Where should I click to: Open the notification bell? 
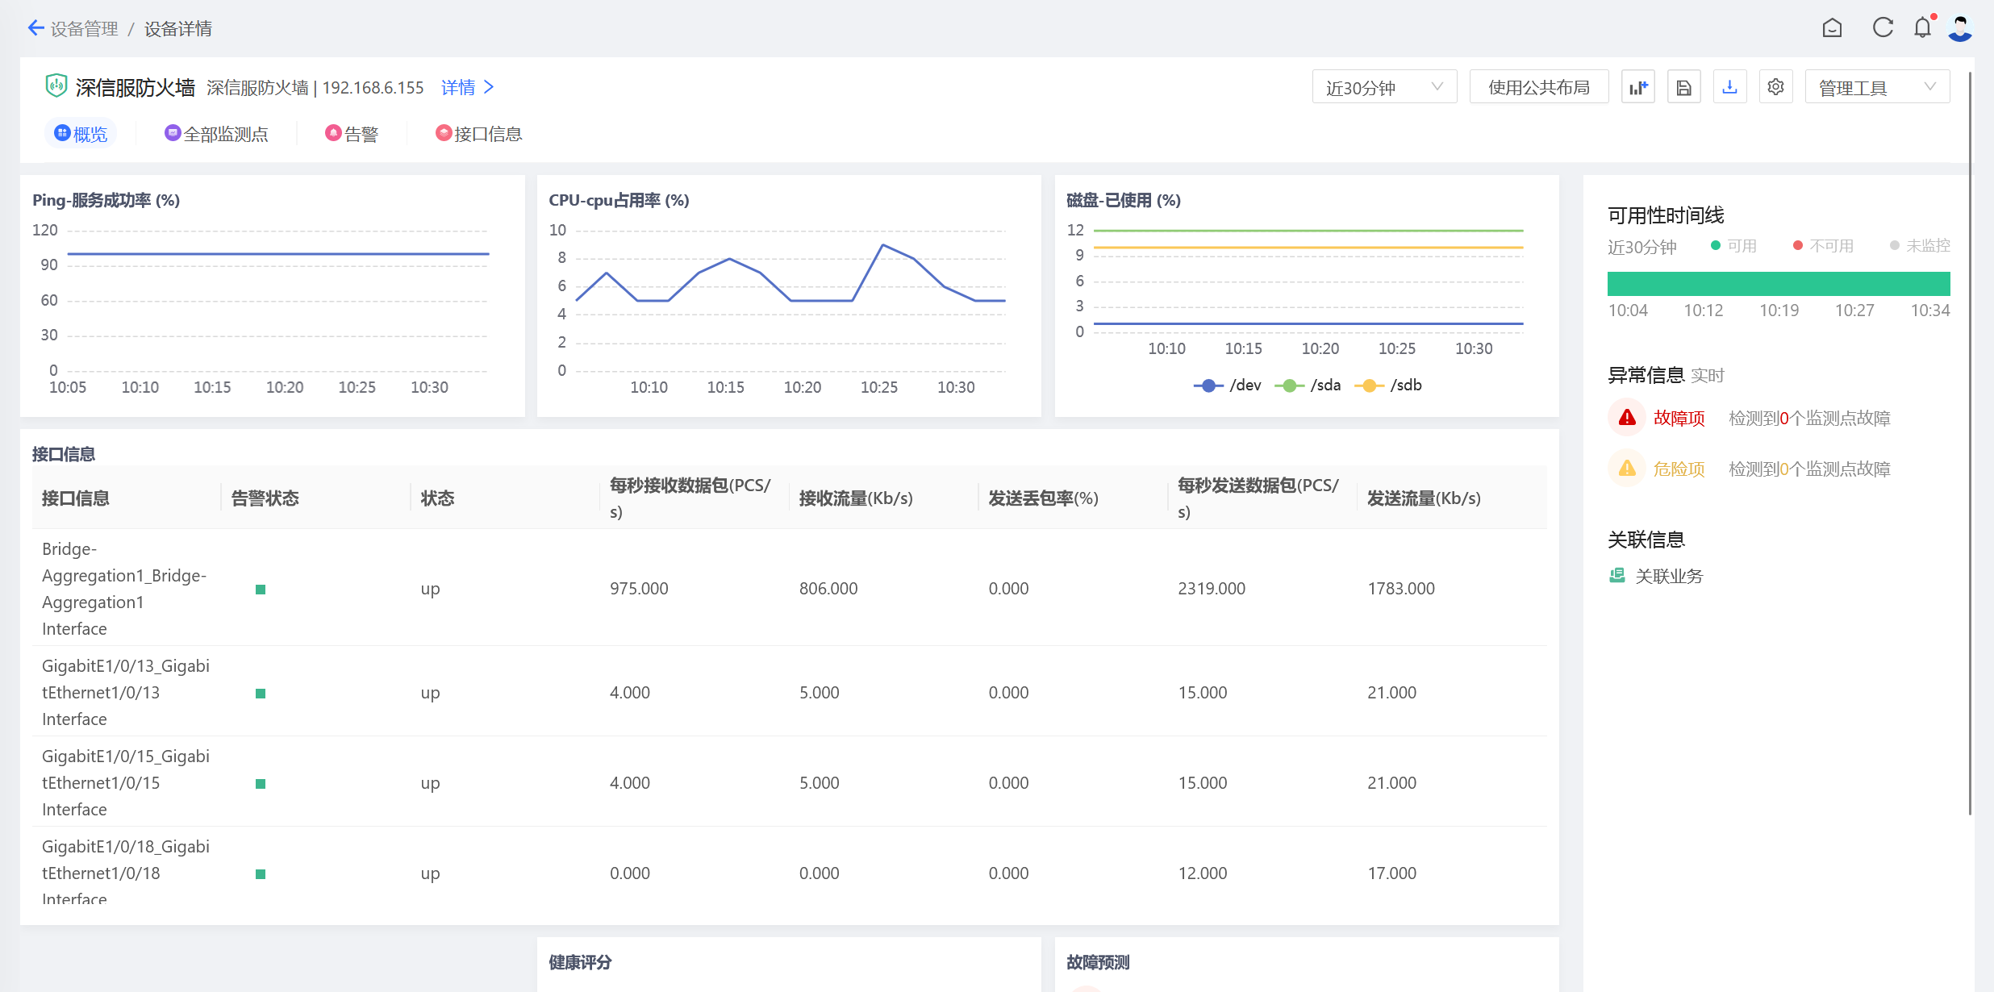pos(1923,28)
